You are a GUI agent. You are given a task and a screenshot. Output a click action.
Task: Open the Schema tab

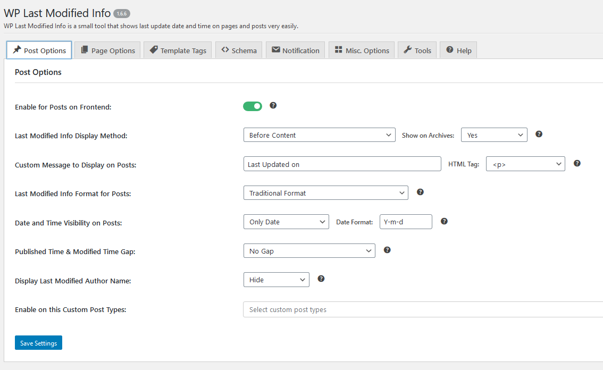click(x=239, y=51)
